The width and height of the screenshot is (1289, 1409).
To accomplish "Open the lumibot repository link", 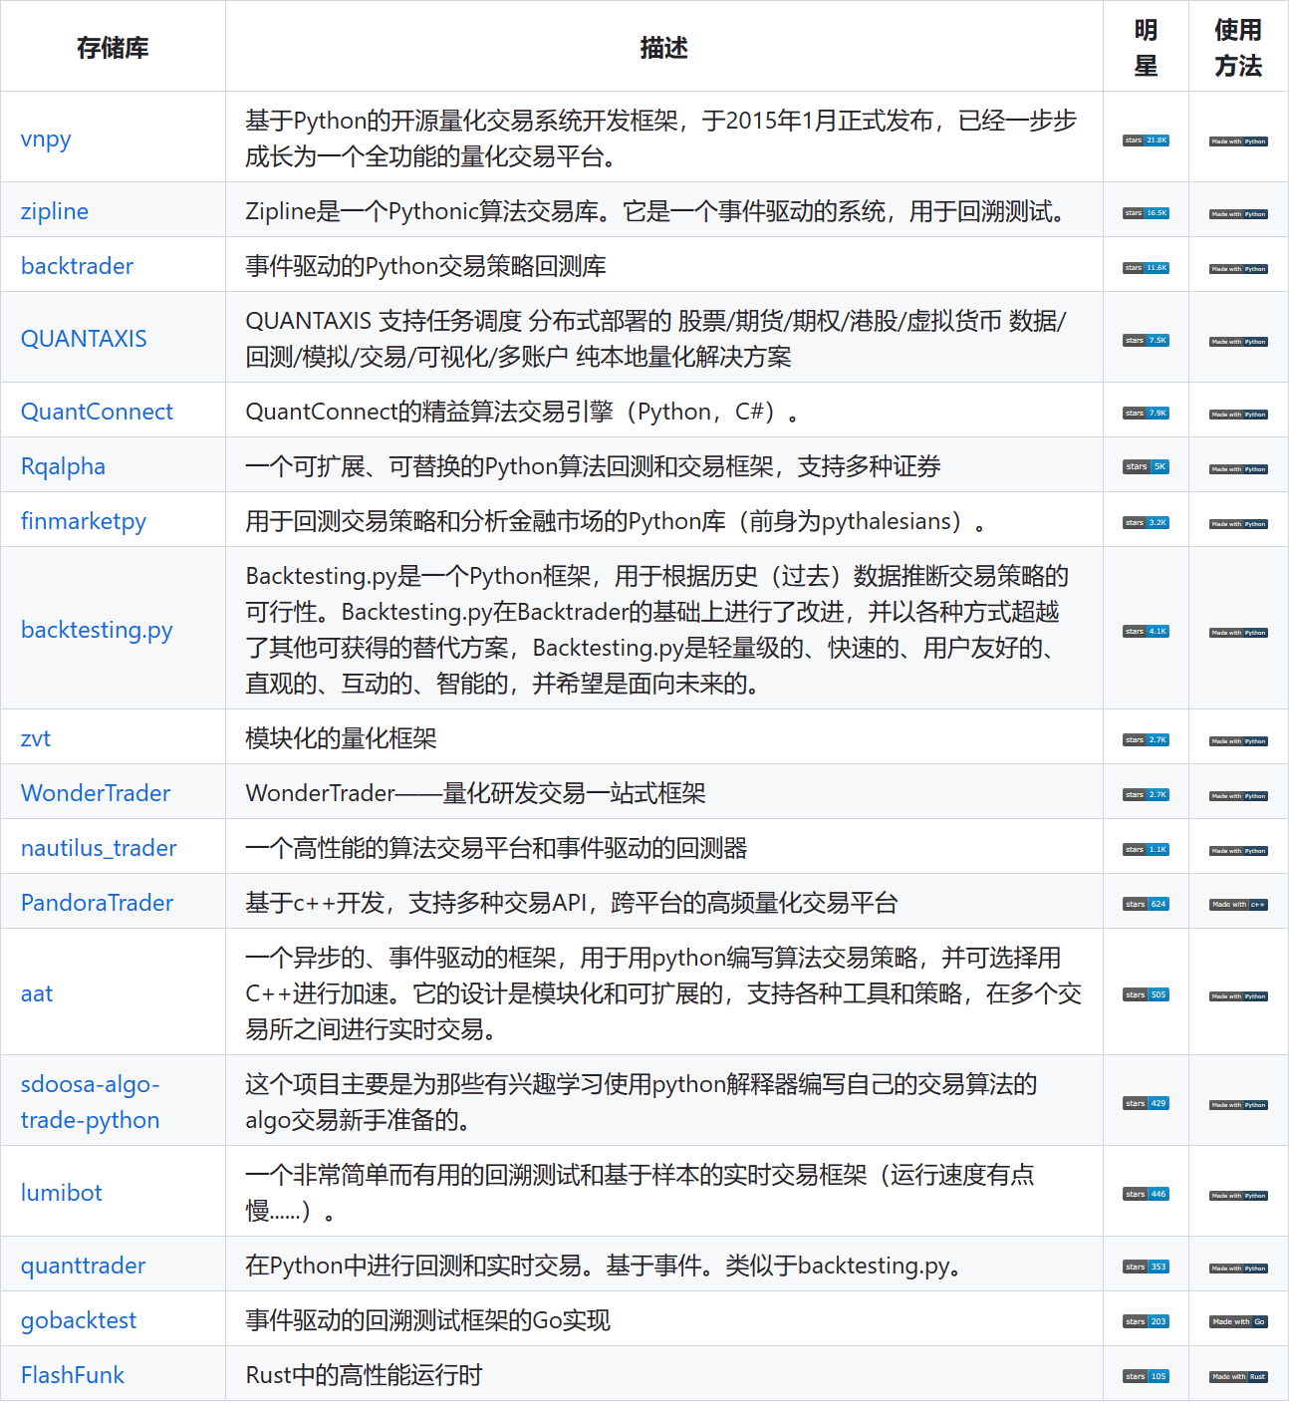I will pyautogui.click(x=62, y=1192).
